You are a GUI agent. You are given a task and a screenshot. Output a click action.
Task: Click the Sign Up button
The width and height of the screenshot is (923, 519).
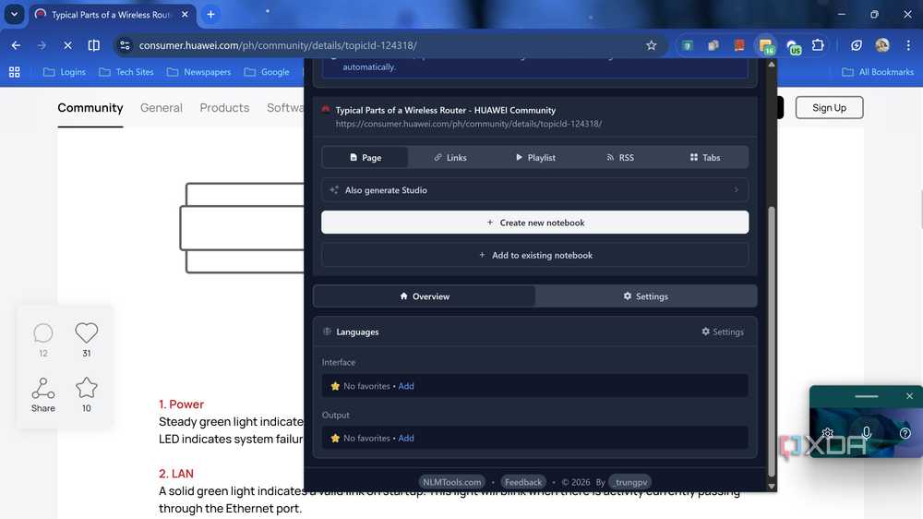(829, 108)
